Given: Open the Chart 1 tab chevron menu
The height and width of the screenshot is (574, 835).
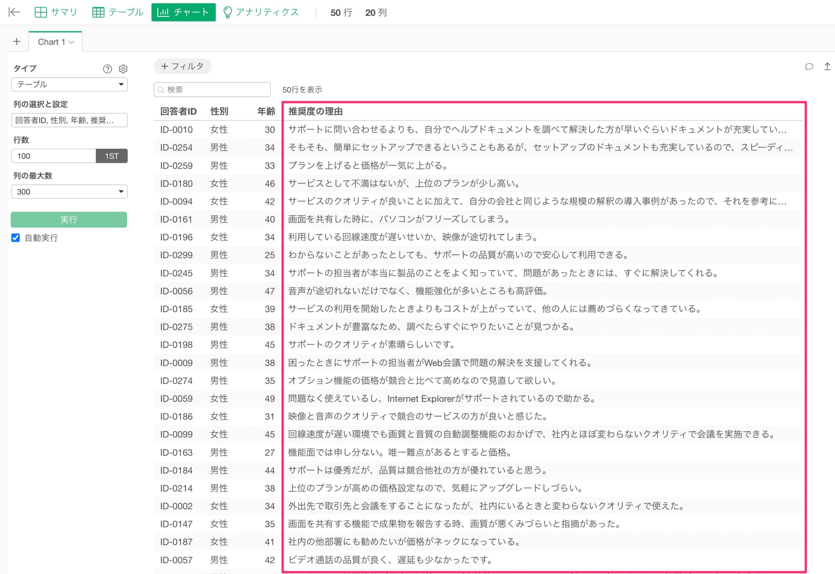Looking at the screenshot, I should tap(72, 42).
